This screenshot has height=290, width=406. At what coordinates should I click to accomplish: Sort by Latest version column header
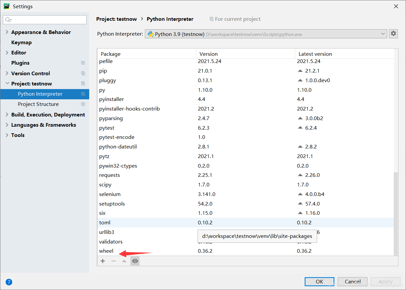(x=344, y=54)
